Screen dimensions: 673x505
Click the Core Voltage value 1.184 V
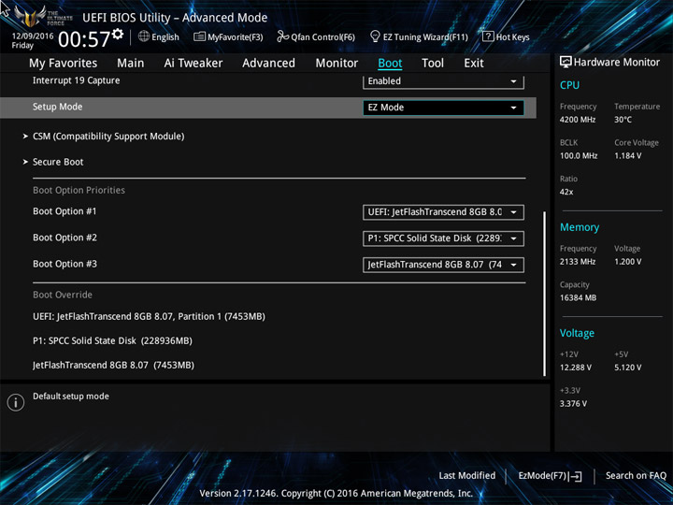[628, 156]
